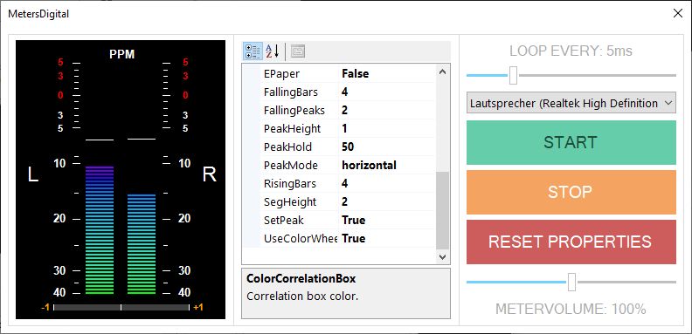This screenshot has height=334, width=692.
Task: Click the STOP button
Action: pyautogui.click(x=571, y=192)
